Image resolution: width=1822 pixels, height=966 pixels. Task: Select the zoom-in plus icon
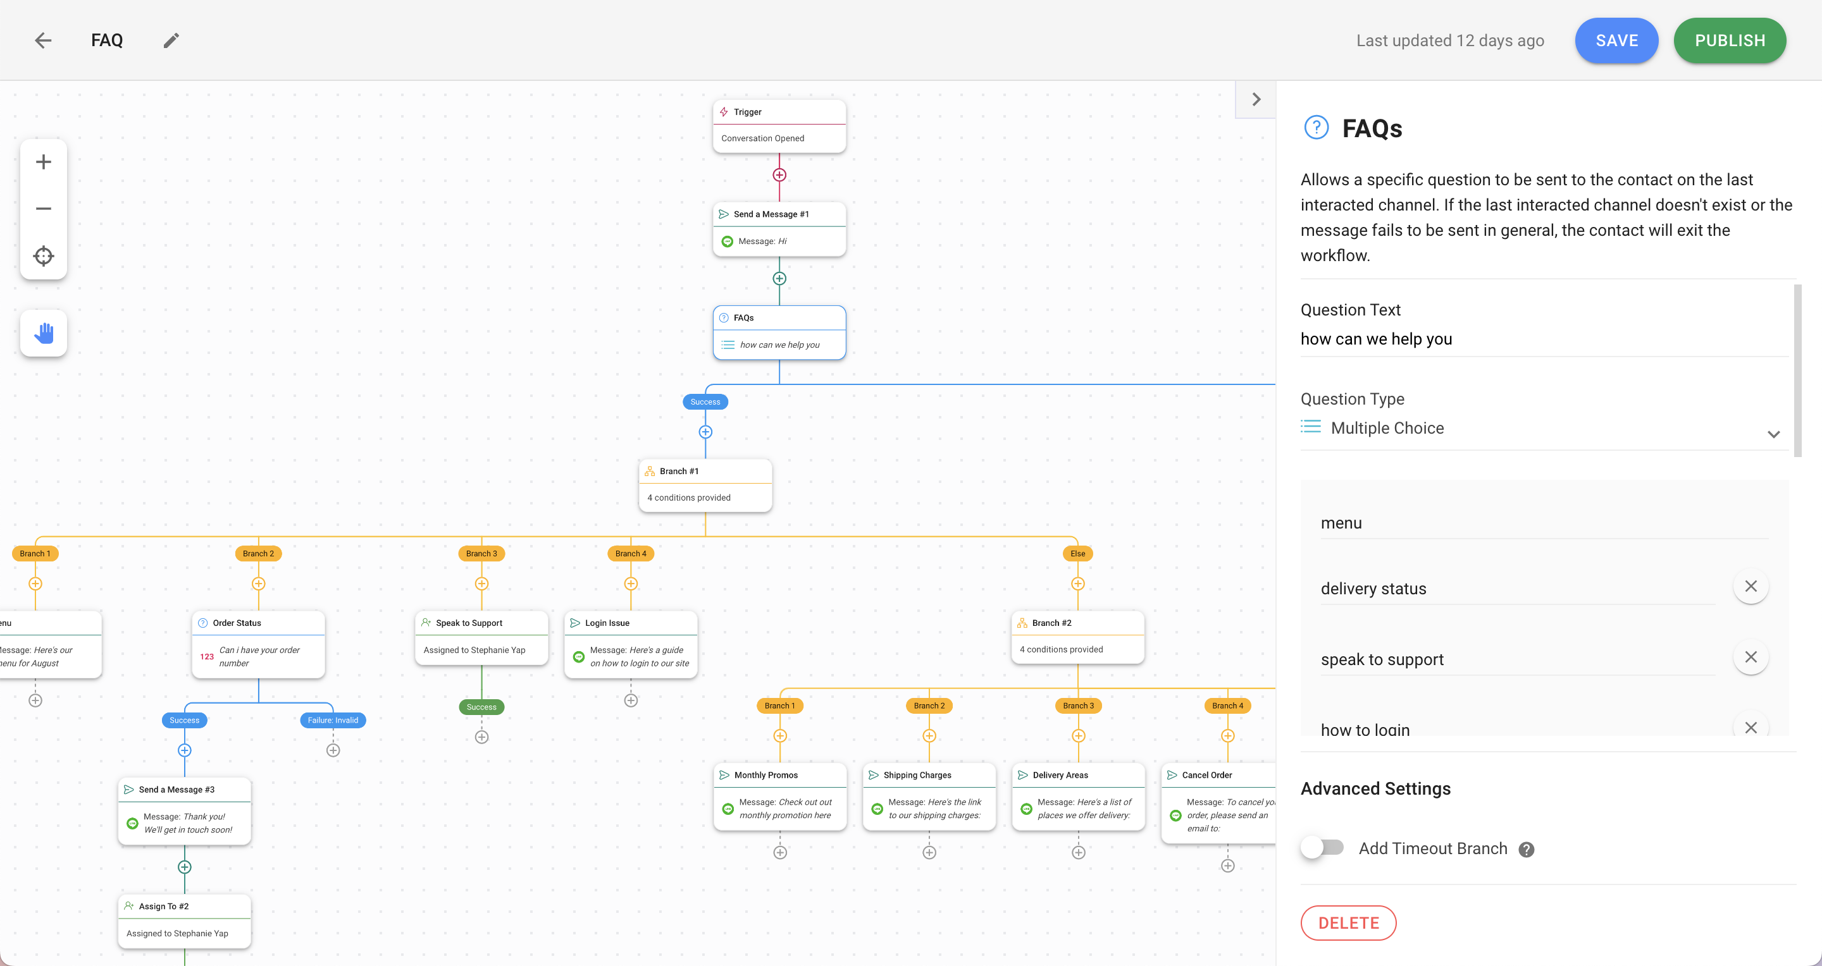pyautogui.click(x=44, y=161)
